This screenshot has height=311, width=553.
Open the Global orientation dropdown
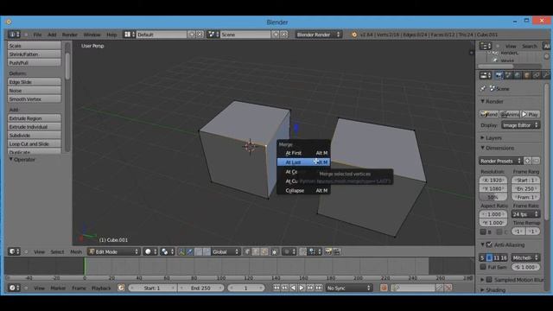226,251
